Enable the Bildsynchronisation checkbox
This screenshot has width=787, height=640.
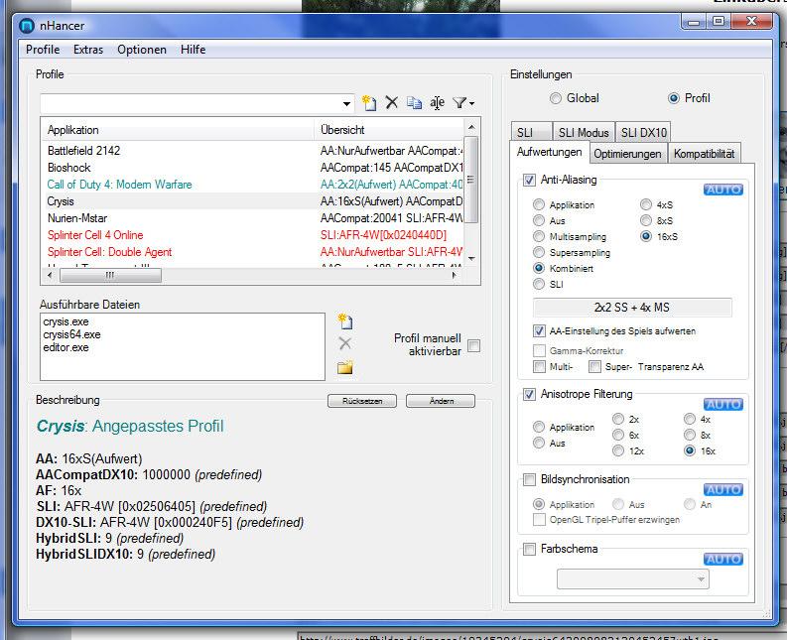click(x=529, y=479)
